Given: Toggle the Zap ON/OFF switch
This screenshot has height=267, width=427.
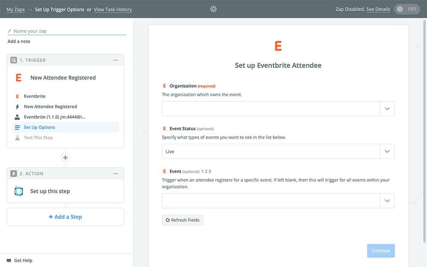Looking at the screenshot, I should [407, 9].
